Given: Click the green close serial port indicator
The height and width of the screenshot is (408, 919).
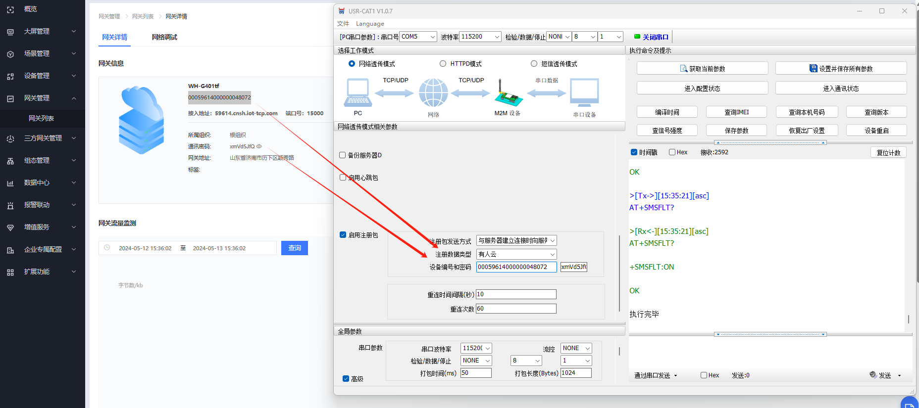Looking at the screenshot, I should (637, 37).
